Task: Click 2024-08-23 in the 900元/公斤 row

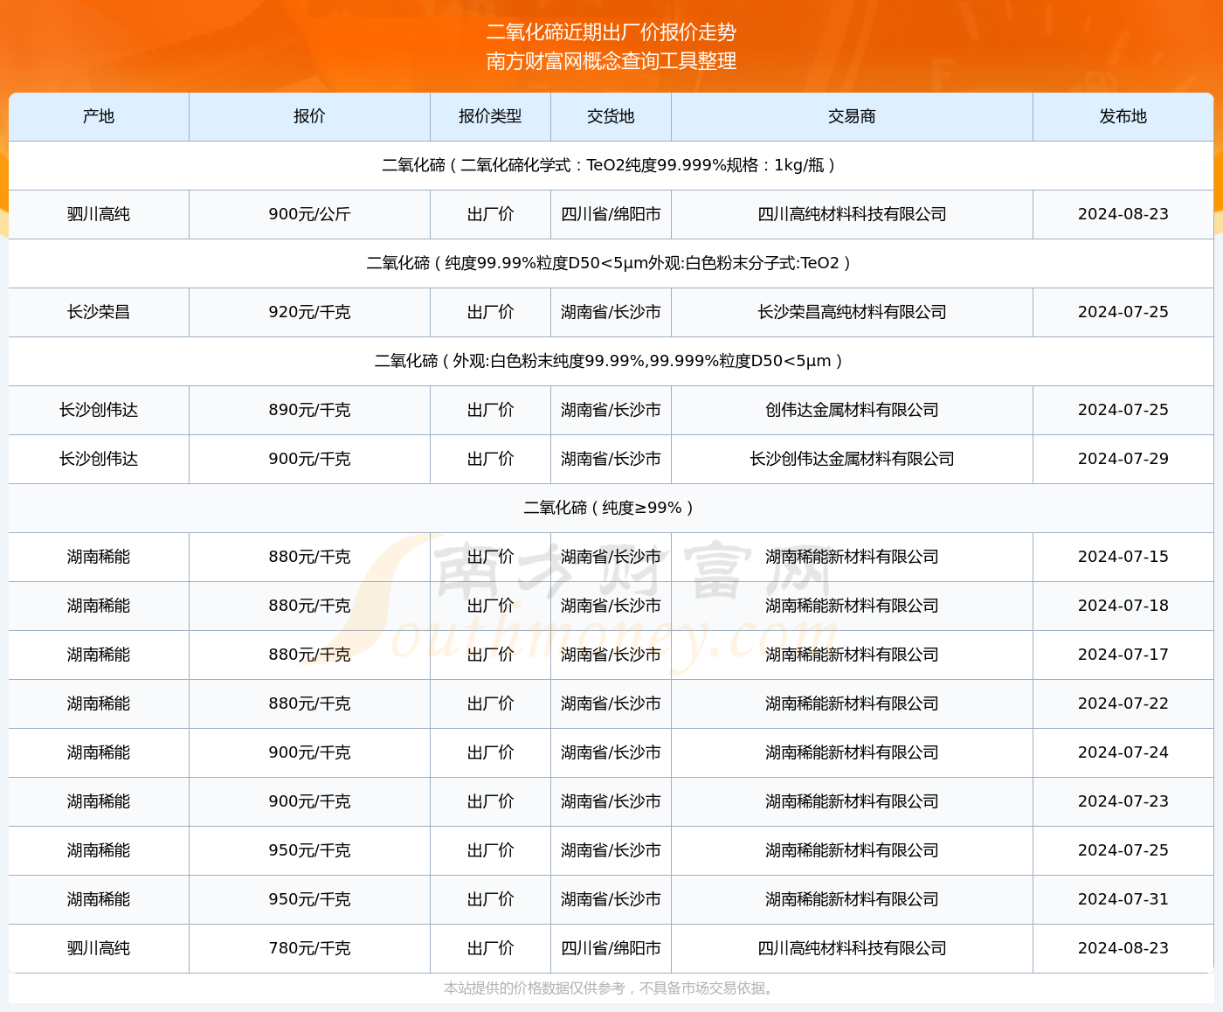Action: pos(1123,214)
